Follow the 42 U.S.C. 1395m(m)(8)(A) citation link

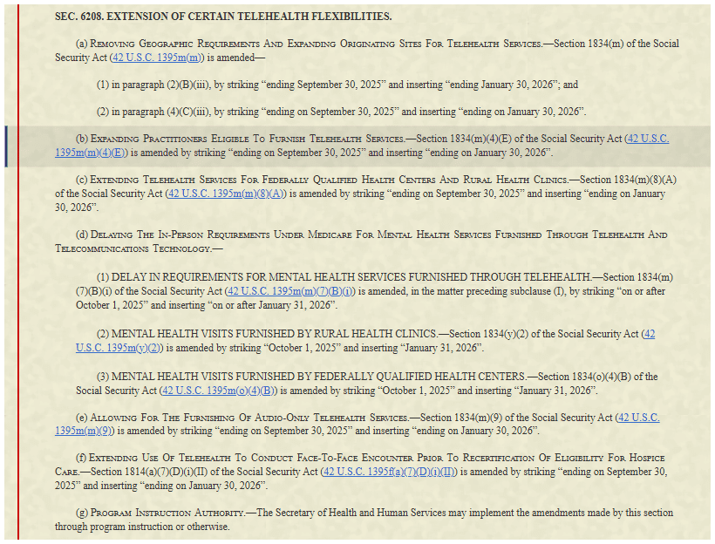coord(226,194)
